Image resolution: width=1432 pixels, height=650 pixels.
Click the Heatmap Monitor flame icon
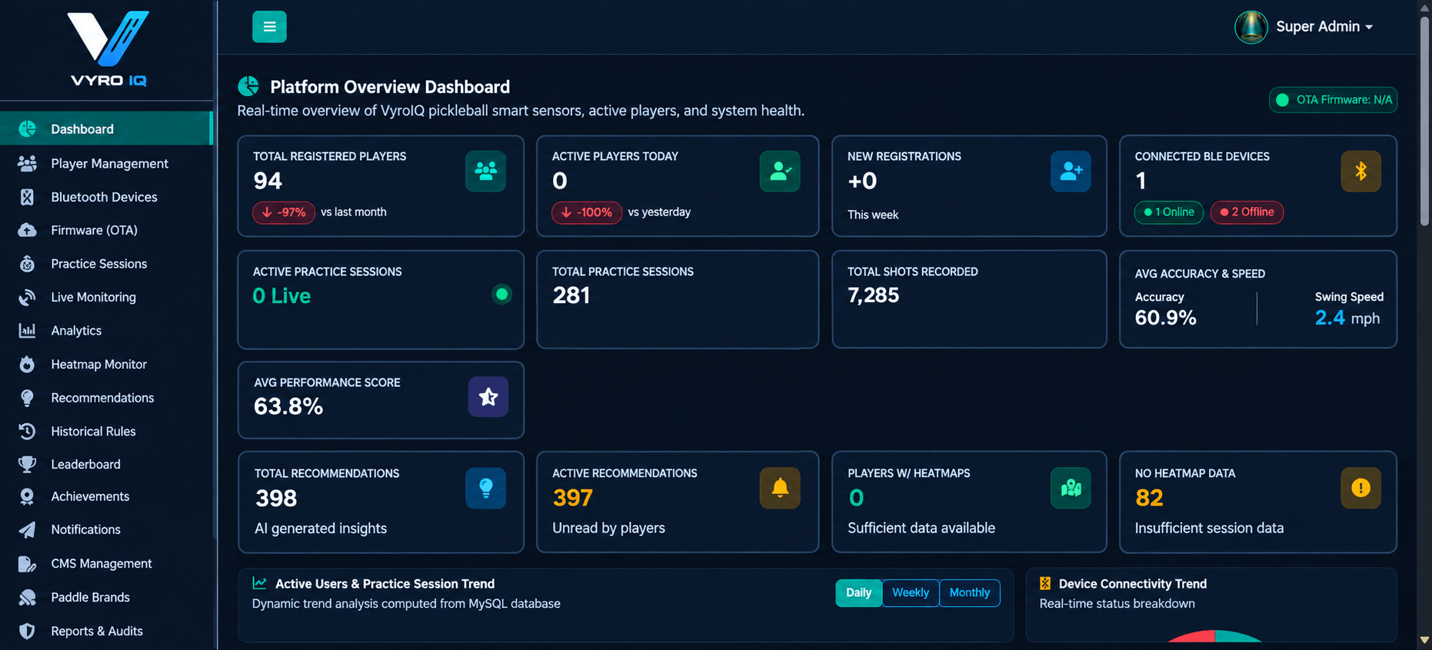coord(27,364)
